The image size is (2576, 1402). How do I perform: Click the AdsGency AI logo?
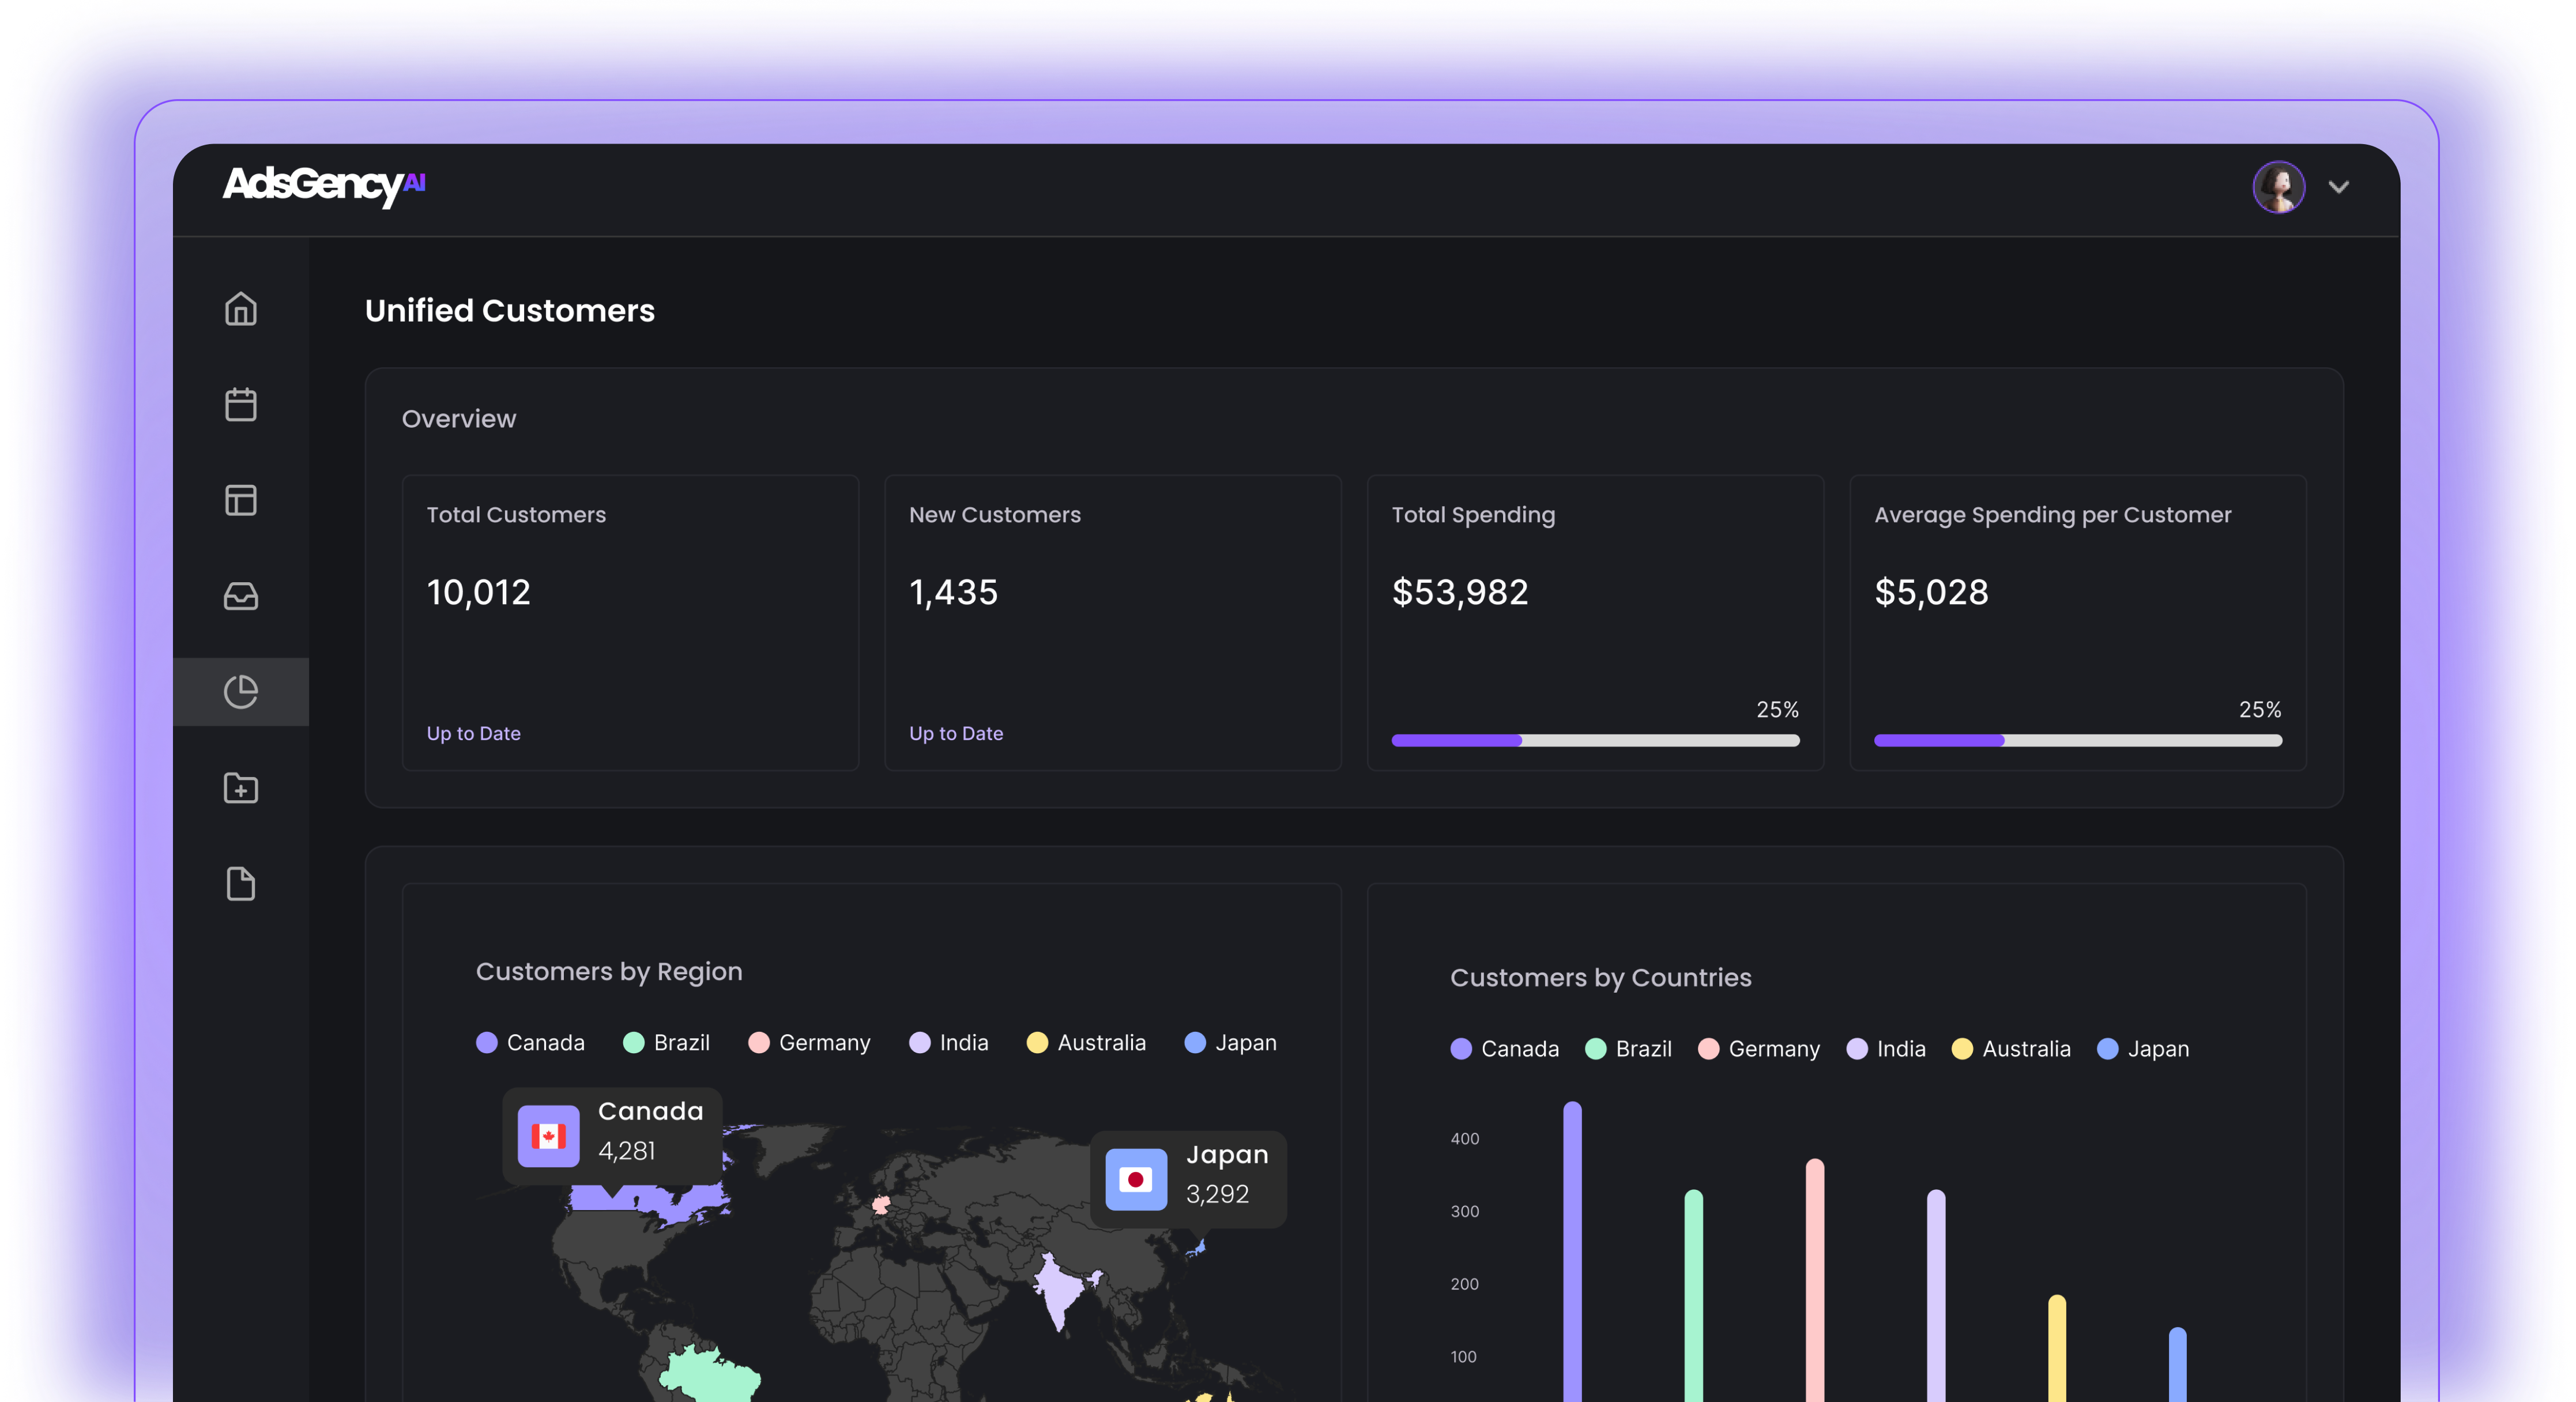(324, 185)
